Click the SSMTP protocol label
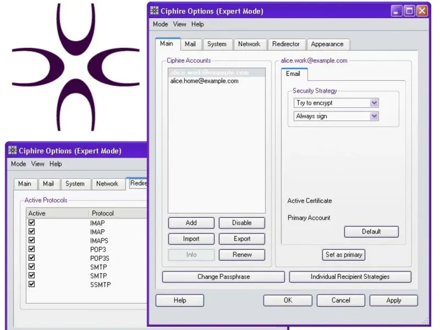 click(101, 284)
